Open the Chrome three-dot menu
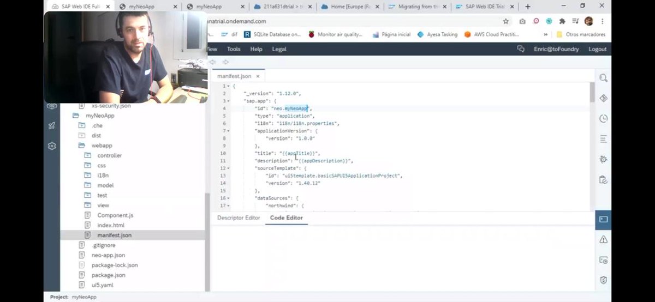 click(603, 21)
